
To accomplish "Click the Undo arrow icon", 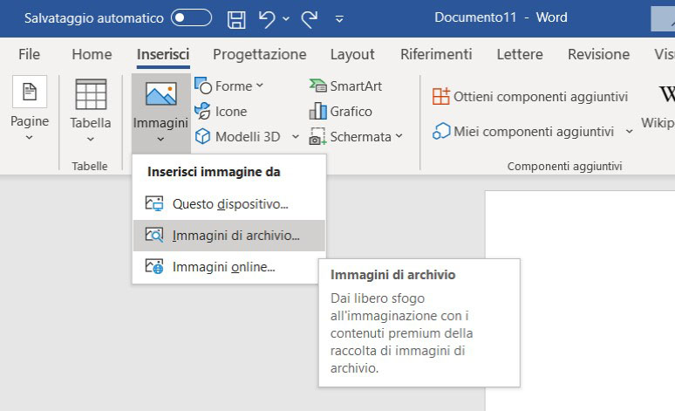I will [268, 18].
